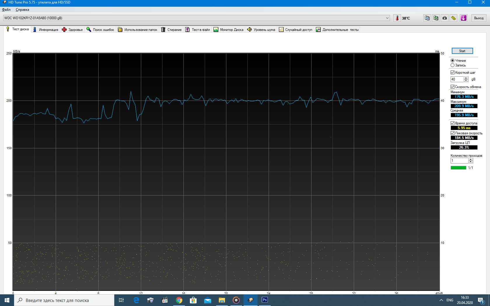This screenshot has width=490, height=306.
Task: Click the Выход button
Action: [x=479, y=18]
